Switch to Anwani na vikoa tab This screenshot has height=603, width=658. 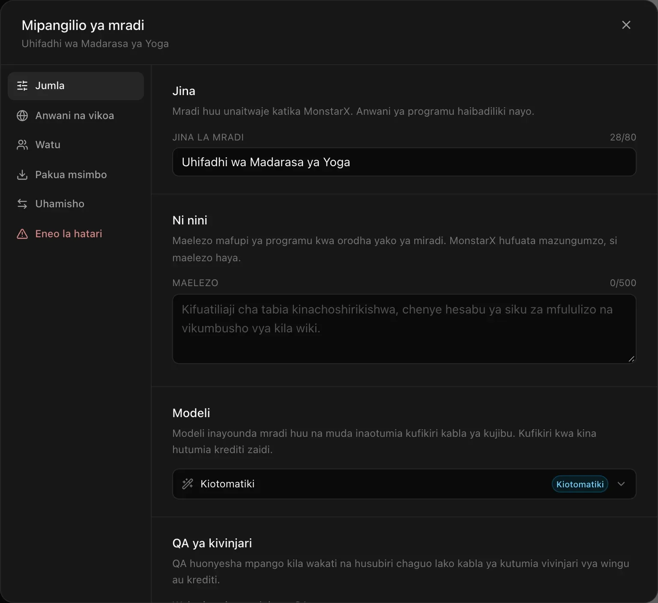pyautogui.click(x=76, y=116)
